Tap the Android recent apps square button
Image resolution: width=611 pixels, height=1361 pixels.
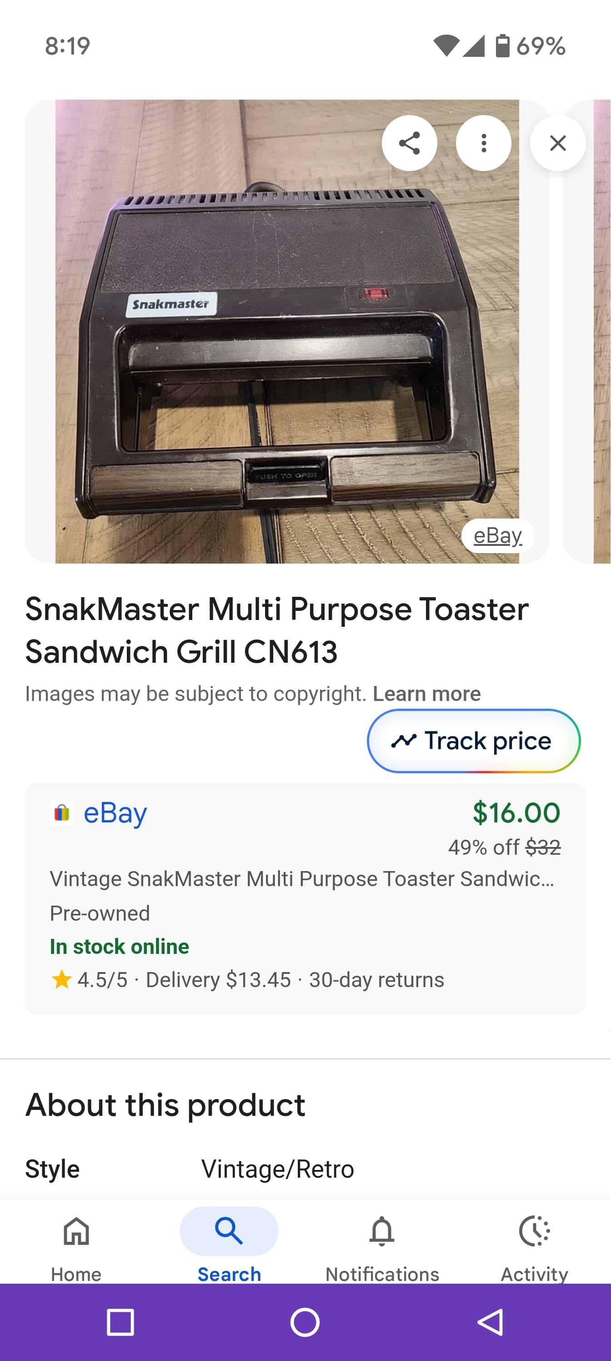click(x=120, y=1322)
